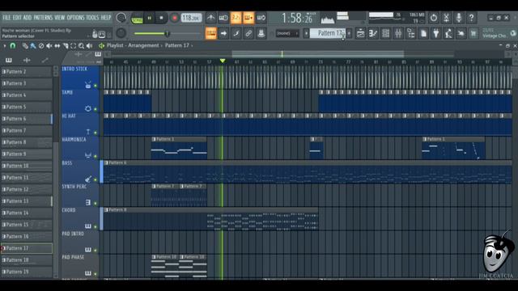Adjust the main pitch knob
The width and height of the screenshot is (518, 291).
121,33
